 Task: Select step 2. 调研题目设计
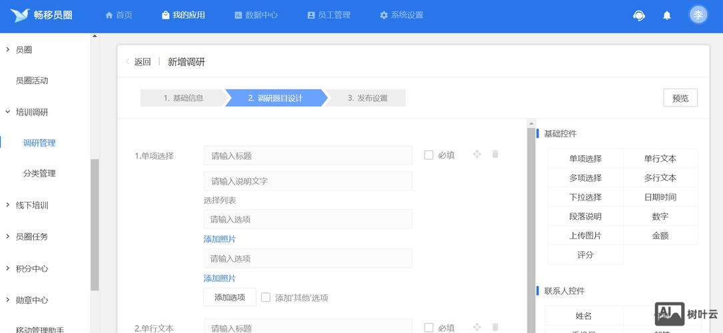[x=276, y=98]
